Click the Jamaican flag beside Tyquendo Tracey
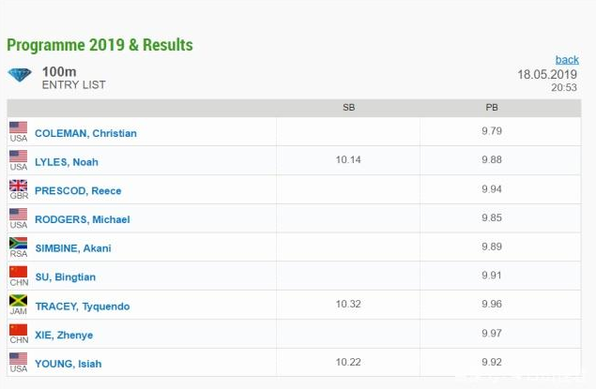596x389 pixels. tap(18, 302)
